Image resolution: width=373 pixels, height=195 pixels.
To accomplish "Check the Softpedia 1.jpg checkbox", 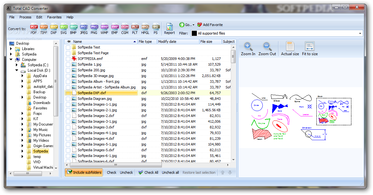I will 68,65.
